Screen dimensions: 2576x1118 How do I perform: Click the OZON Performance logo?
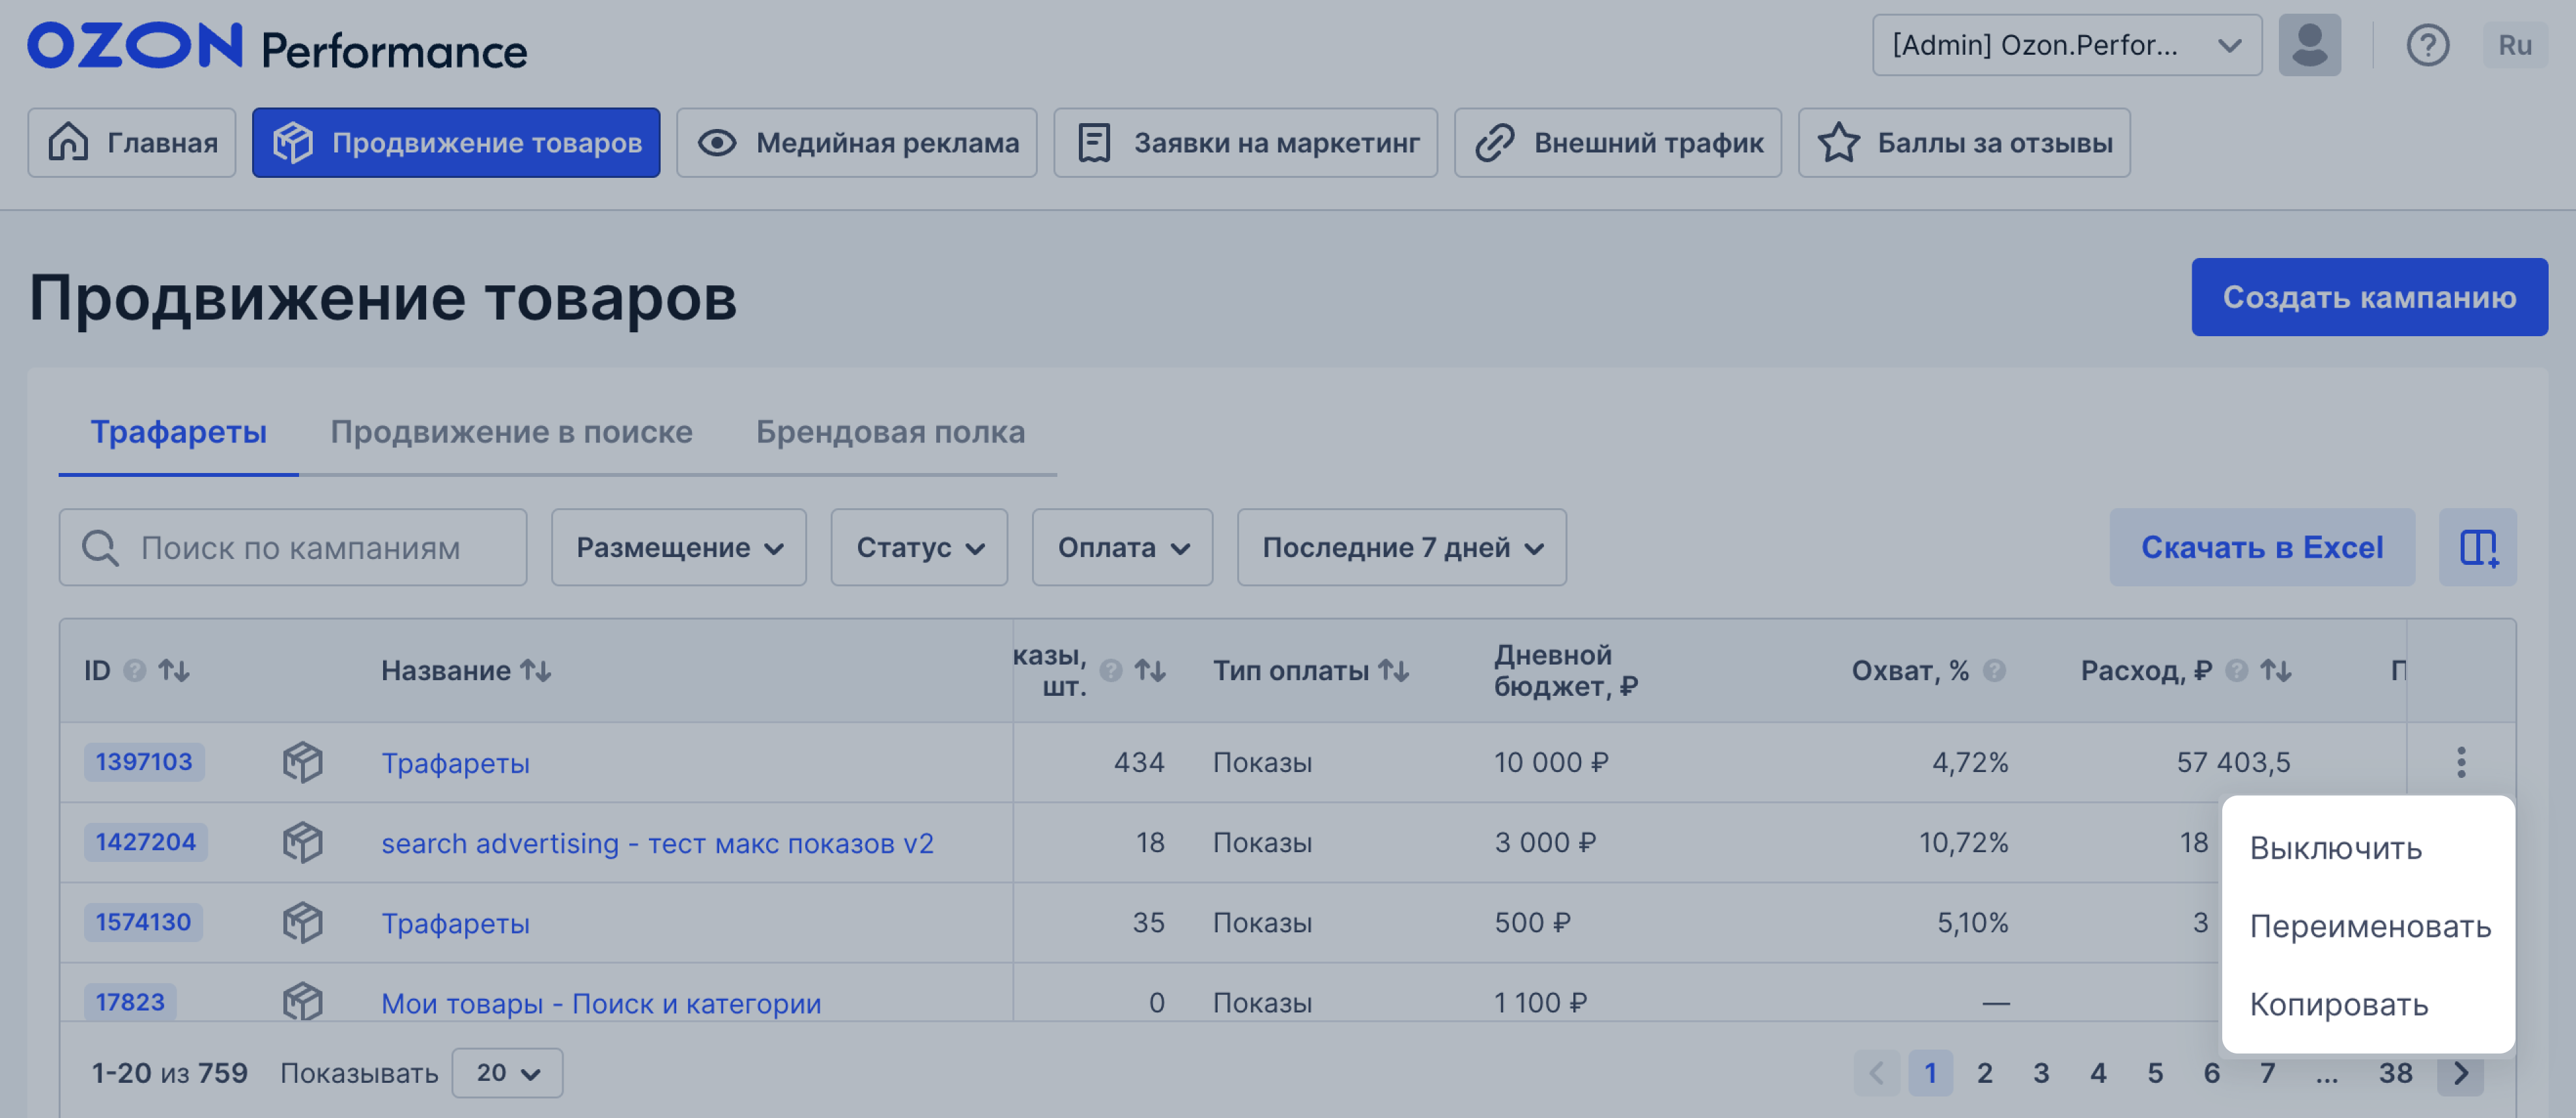(x=277, y=47)
